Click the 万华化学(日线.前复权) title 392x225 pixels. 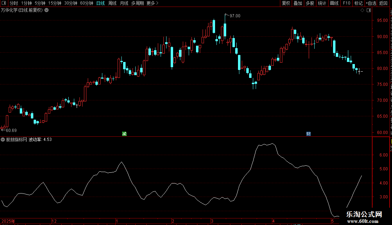point(22,10)
